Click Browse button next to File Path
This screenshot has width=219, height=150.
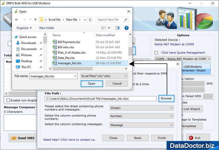click(166, 98)
